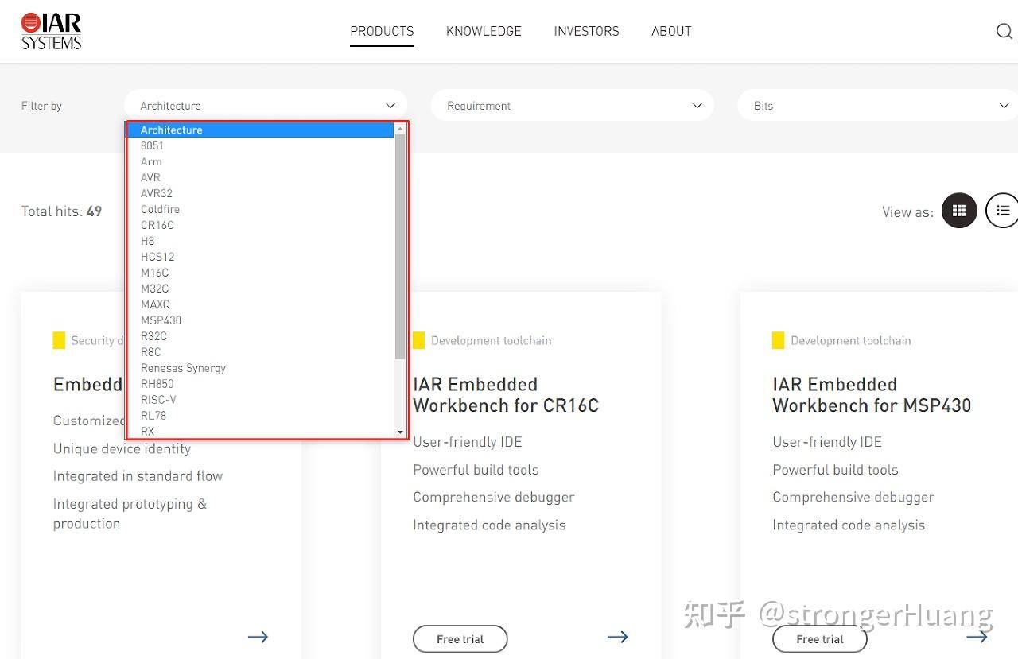Select the HCS12 architecture option
1018x659 pixels.
(261, 257)
